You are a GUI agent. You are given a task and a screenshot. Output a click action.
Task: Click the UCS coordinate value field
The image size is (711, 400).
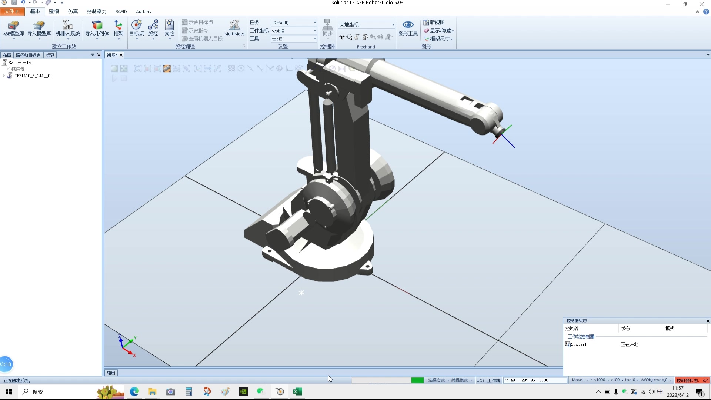pos(535,380)
